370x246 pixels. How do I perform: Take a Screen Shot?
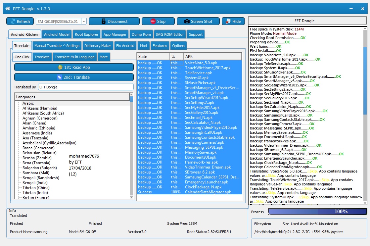pyautogui.click(x=198, y=21)
